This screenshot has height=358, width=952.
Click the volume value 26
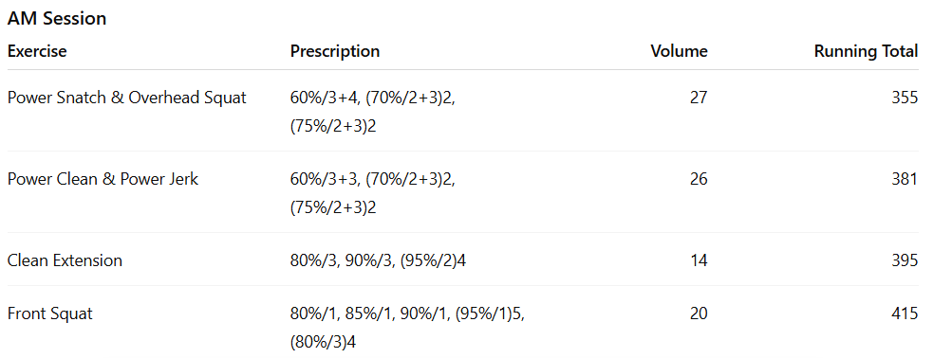(x=699, y=179)
